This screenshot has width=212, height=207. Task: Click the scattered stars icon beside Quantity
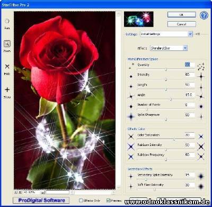[x=201, y=67]
